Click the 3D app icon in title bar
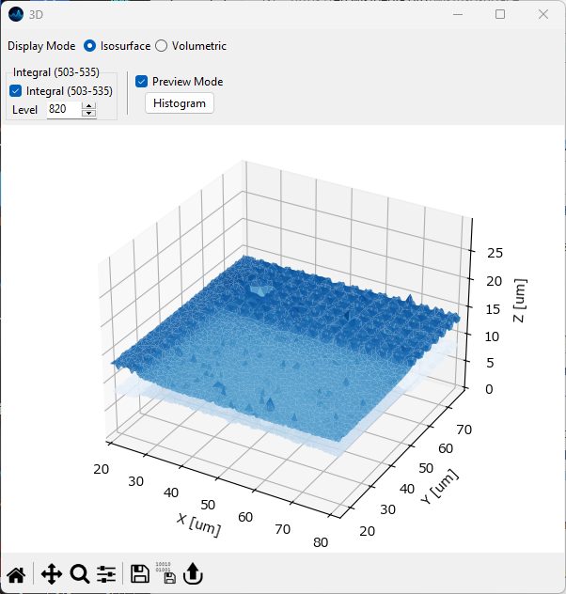This screenshot has height=594, width=566. (x=15, y=14)
